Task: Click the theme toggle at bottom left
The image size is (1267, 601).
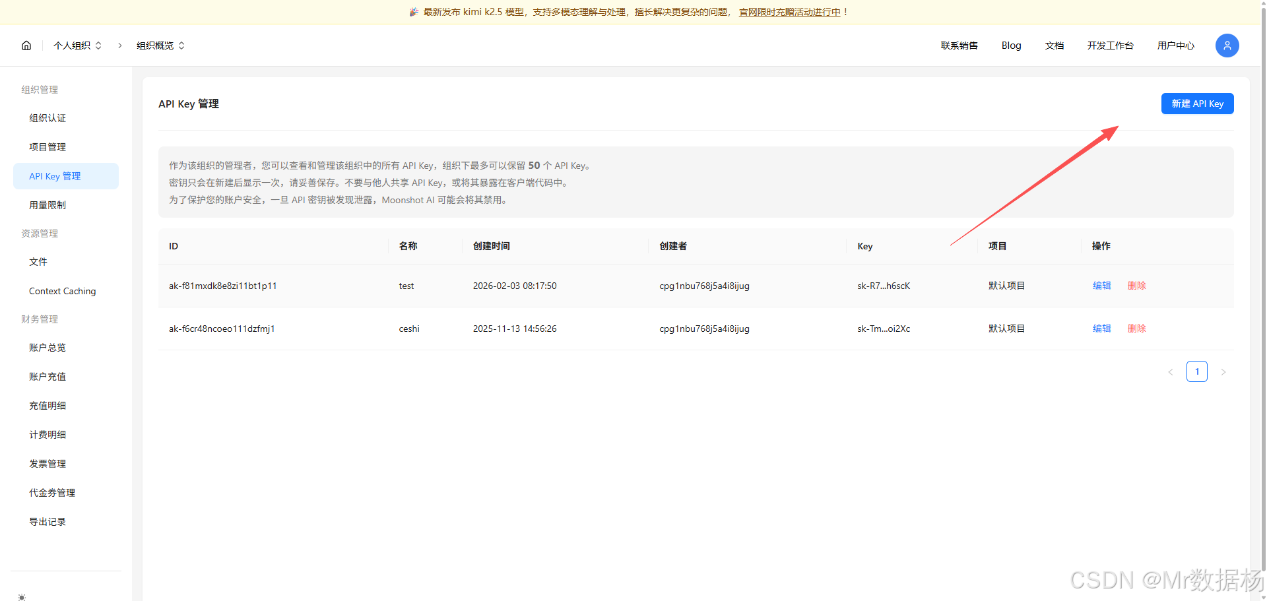Action: point(21,597)
